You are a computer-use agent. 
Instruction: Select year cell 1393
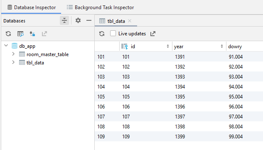click(x=199, y=77)
